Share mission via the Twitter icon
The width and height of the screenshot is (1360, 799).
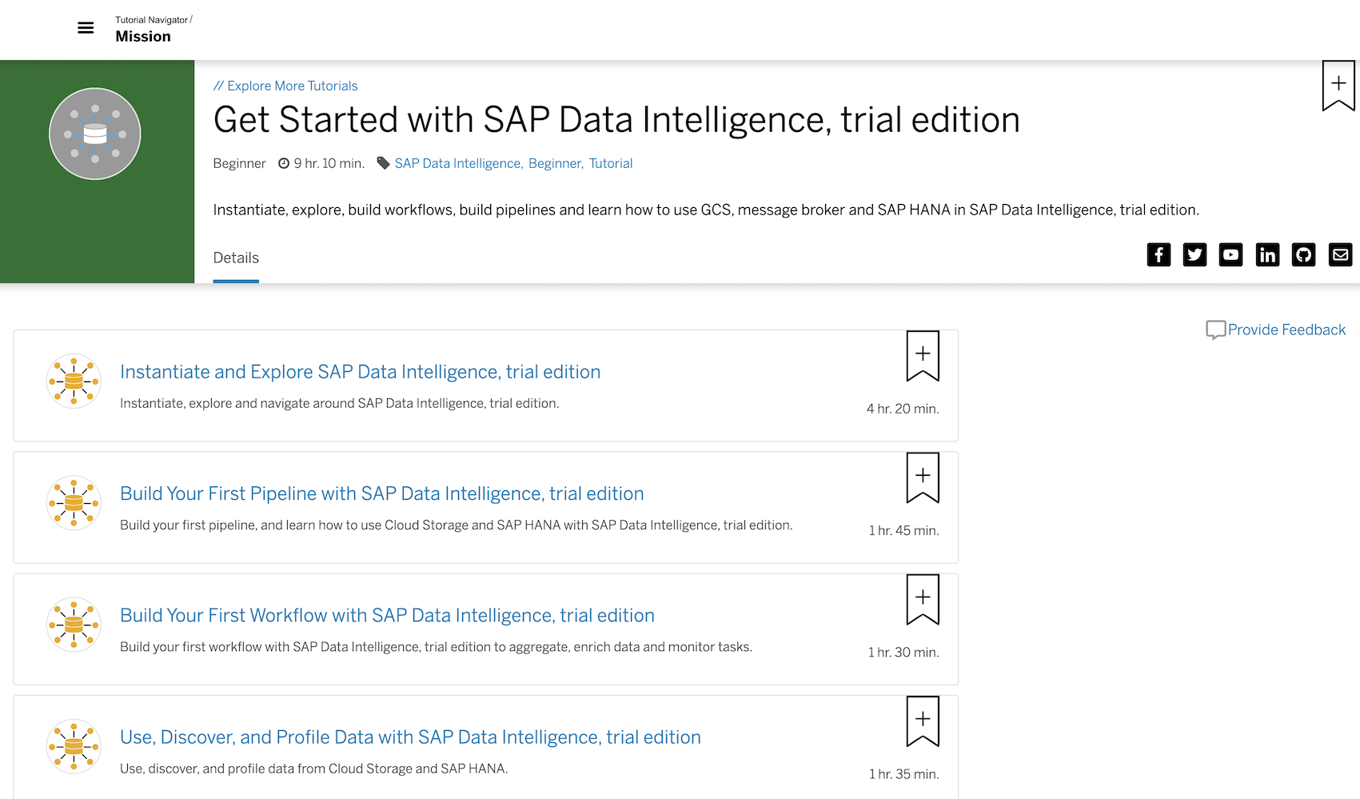coord(1194,254)
